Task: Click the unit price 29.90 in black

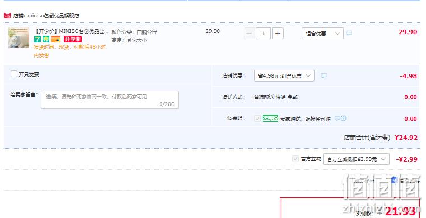Action: coord(213,31)
